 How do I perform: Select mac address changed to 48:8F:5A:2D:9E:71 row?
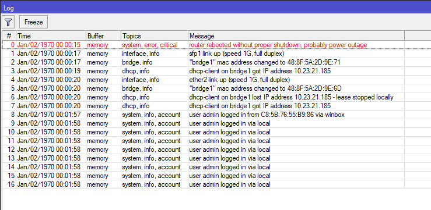[x=265, y=62]
